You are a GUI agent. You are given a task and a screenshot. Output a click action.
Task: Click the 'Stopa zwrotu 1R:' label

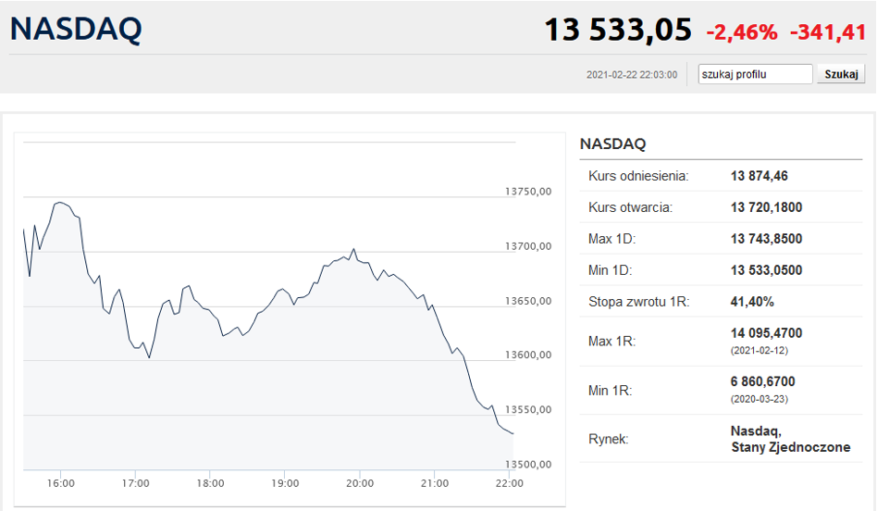[x=638, y=302]
